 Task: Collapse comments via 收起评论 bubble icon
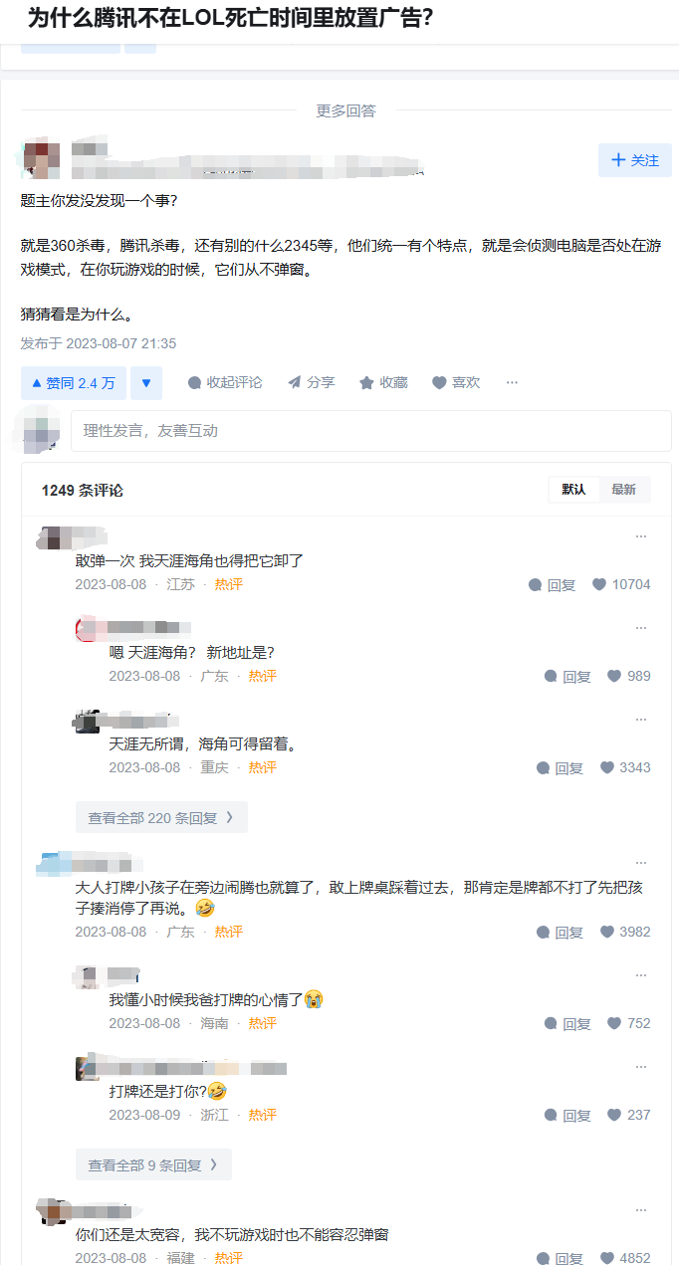pyautogui.click(x=195, y=383)
